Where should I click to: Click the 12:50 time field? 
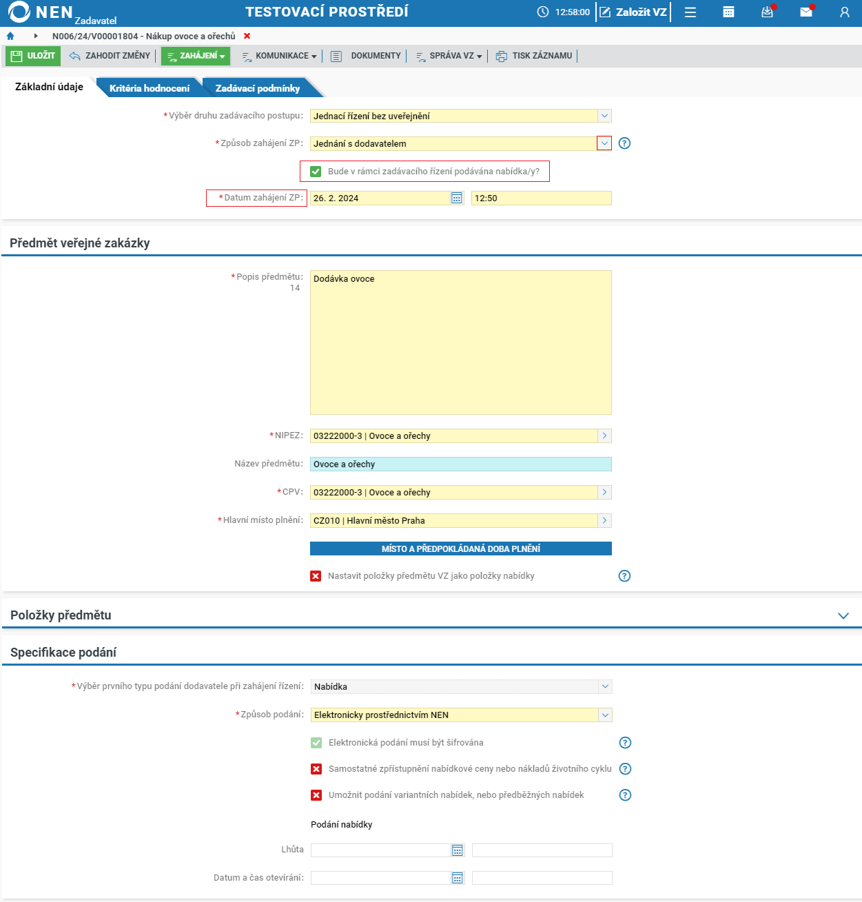542,198
